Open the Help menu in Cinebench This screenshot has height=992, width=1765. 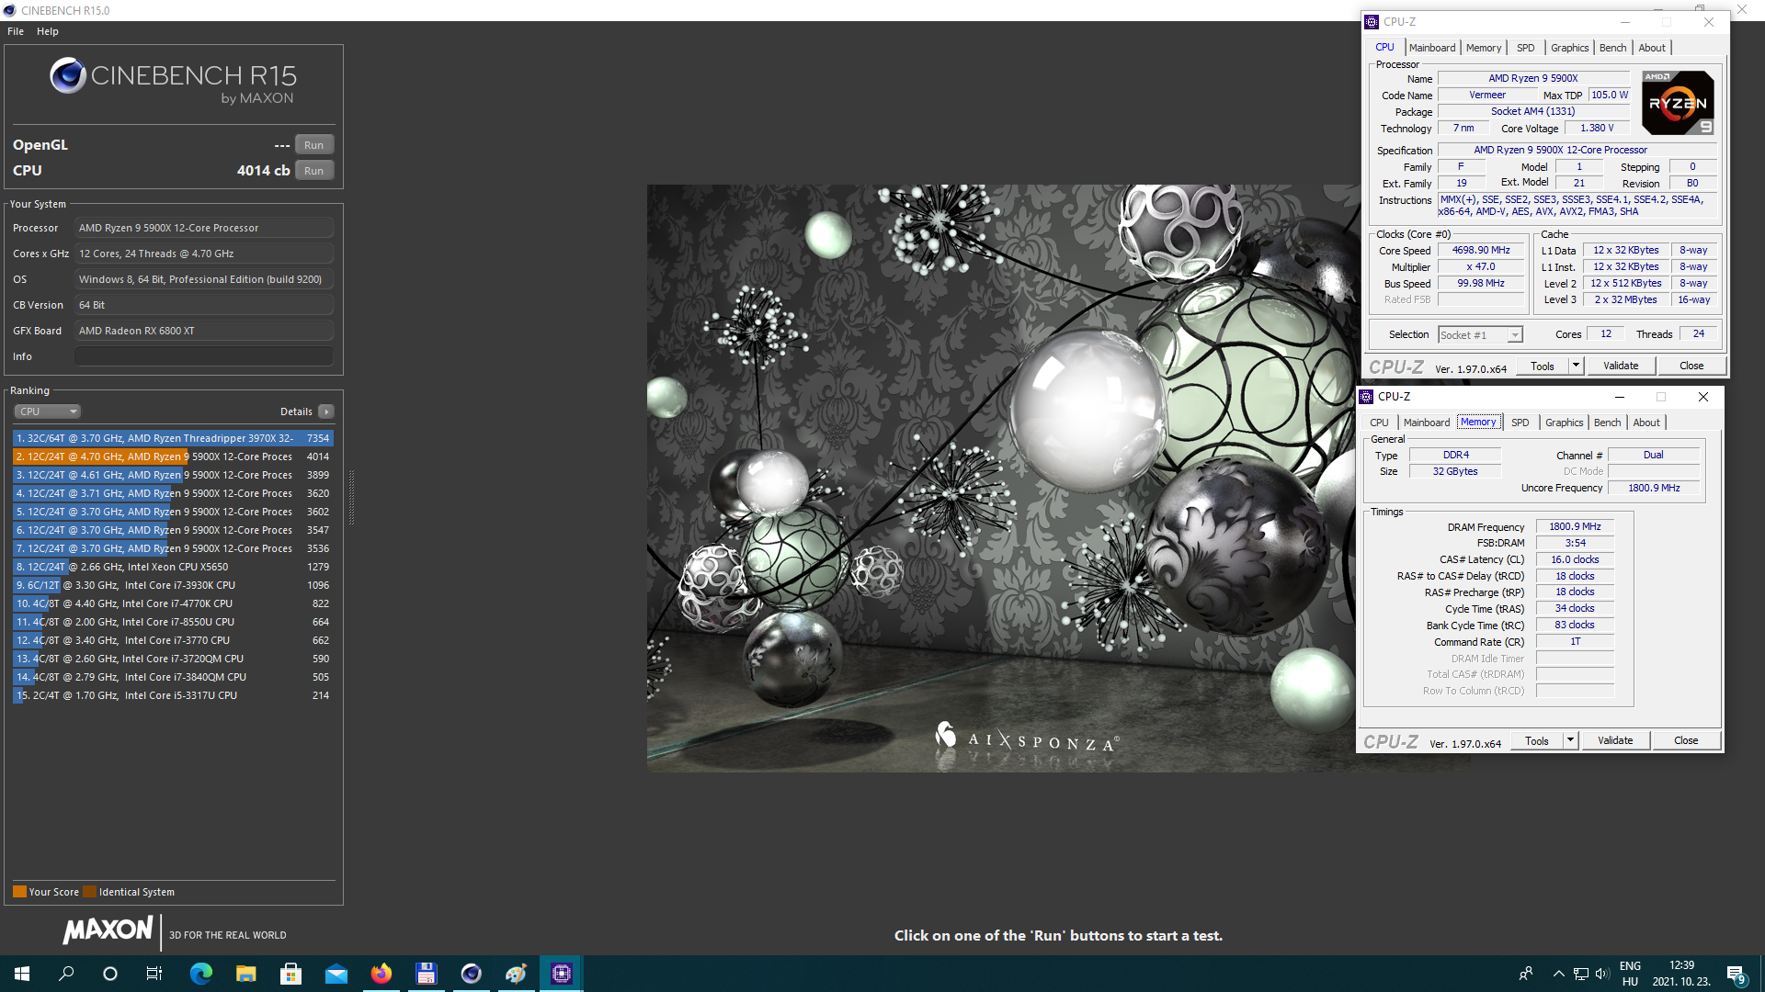point(48,31)
